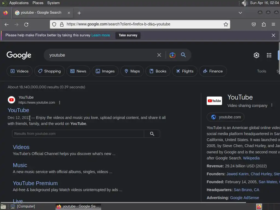Open the Chad Hurley founder link
This screenshot has width=280, height=210.
[x=261, y=174]
